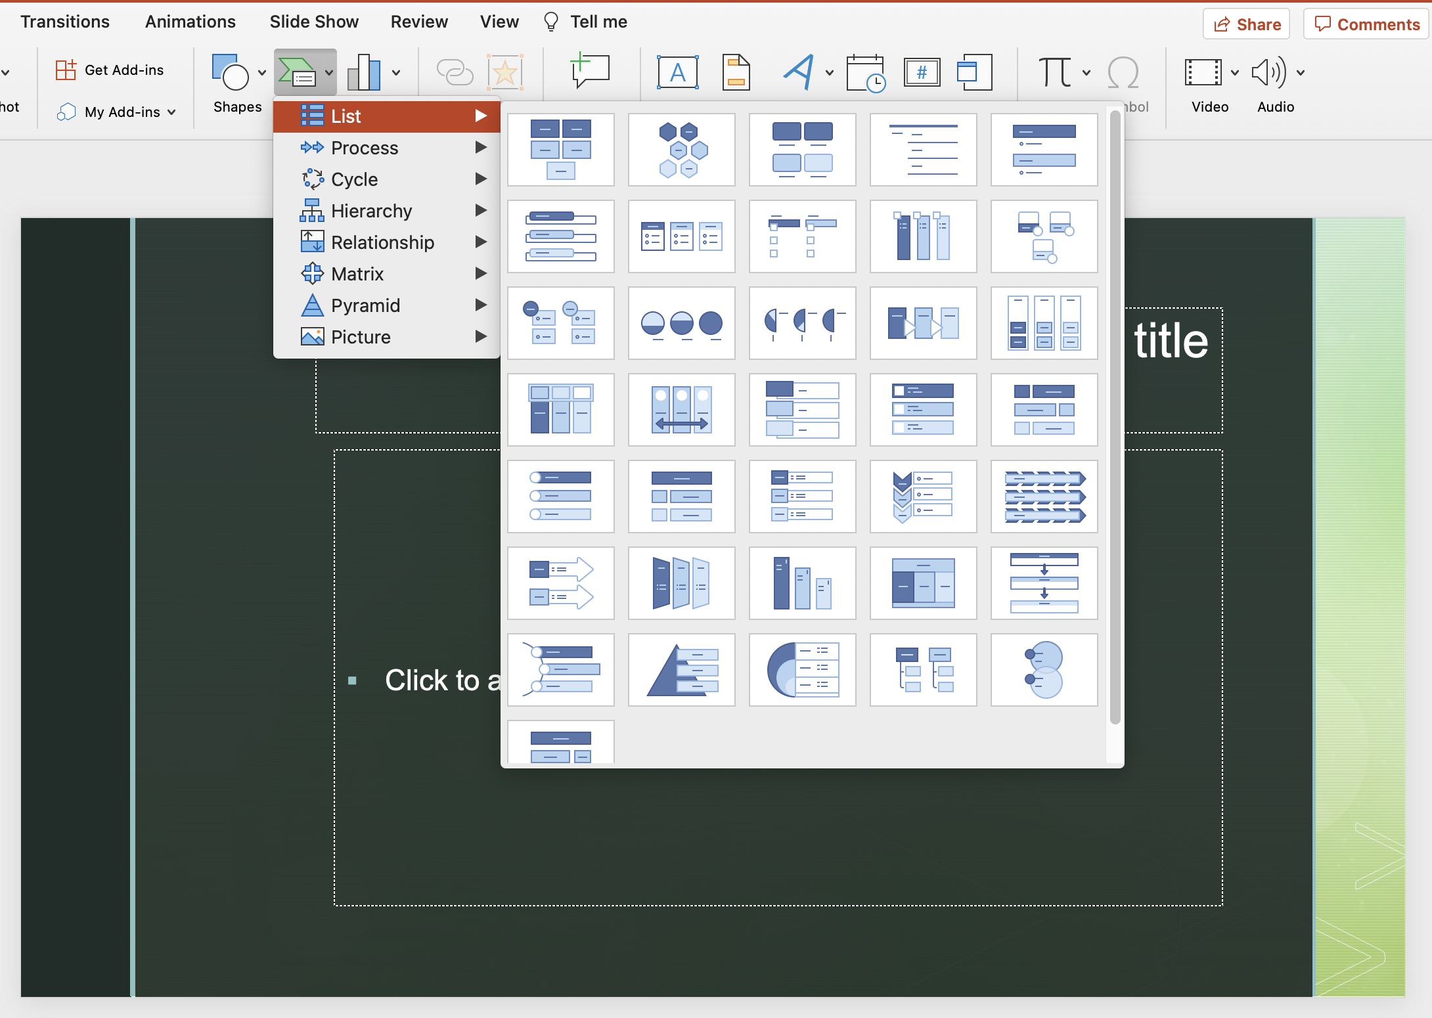This screenshot has width=1432, height=1018.
Task: Open the Video dropdown arrow
Action: 1235,72
